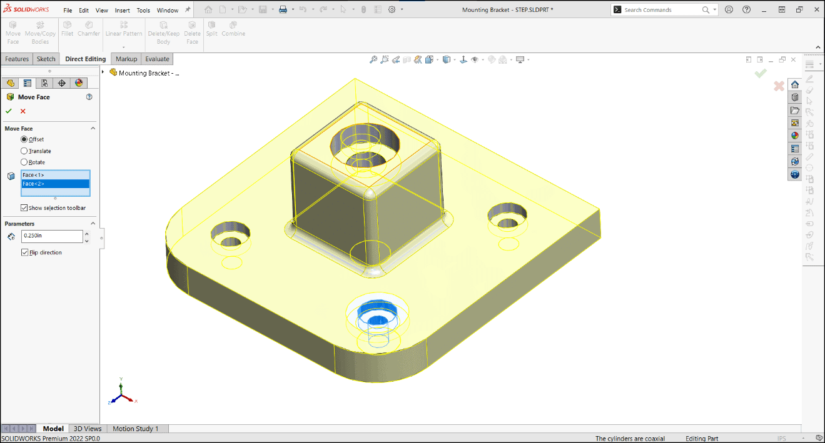Screen dimensions: 825x443
Task: Select Face<1> in the selection list
Action: click(x=56, y=175)
